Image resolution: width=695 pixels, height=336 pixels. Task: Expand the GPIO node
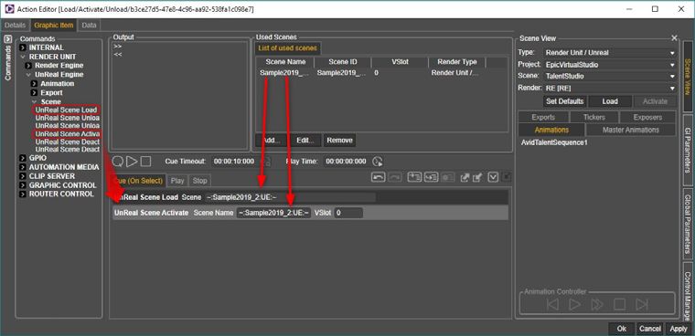point(23,158)
